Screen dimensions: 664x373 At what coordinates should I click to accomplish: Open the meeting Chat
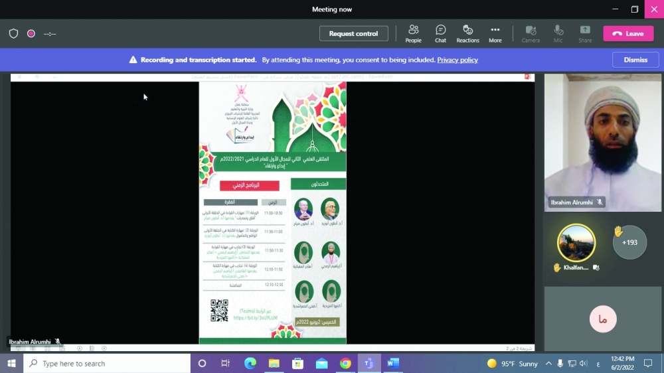[x=440, y=33]
